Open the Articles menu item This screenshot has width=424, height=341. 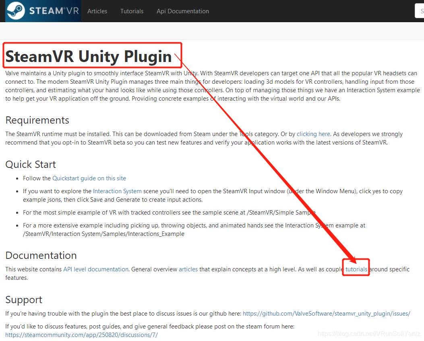tap(97, 11)
